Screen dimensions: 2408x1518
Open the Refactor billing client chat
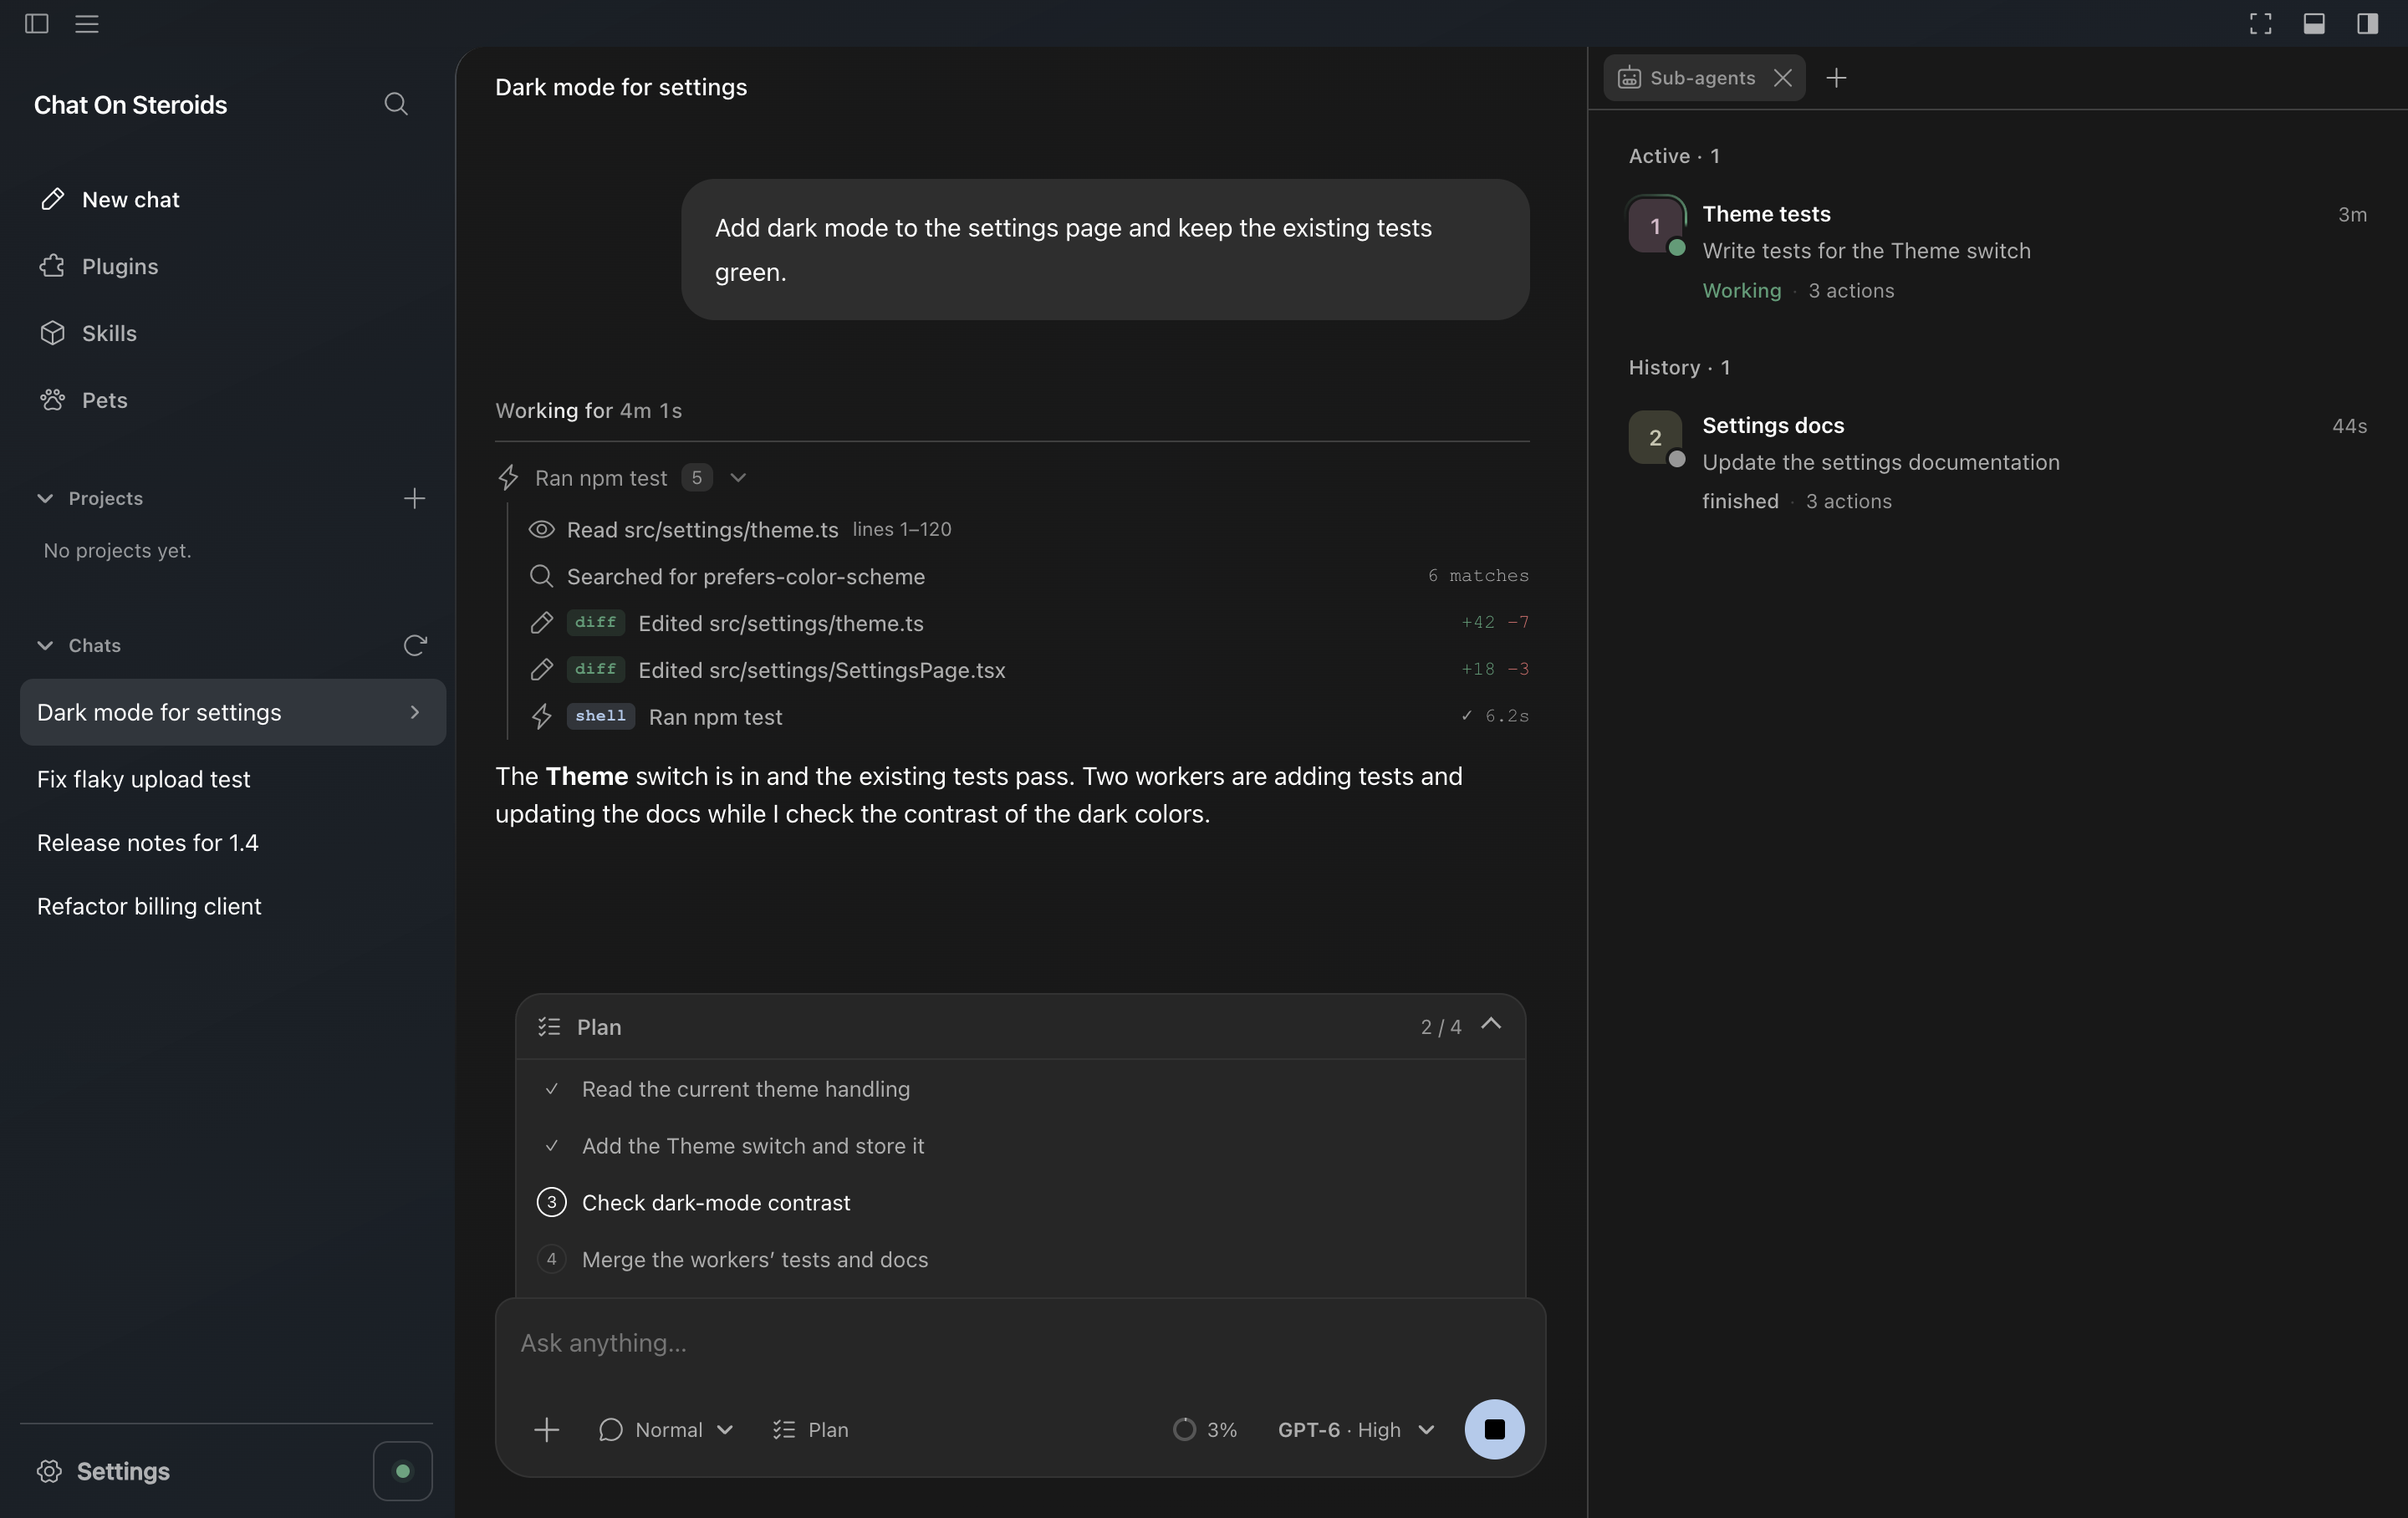[233, 906]
